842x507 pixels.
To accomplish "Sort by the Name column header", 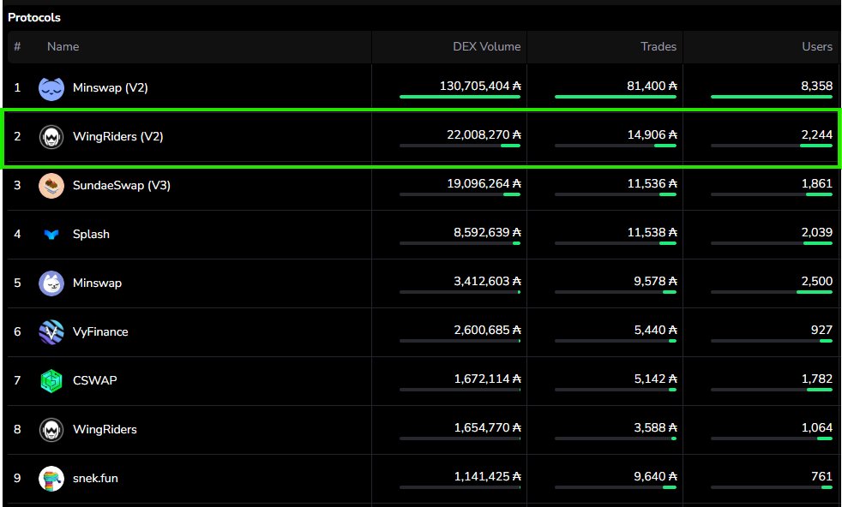I will 63,46.
